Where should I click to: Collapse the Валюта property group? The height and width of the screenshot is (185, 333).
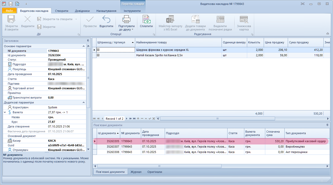(5, 112)
